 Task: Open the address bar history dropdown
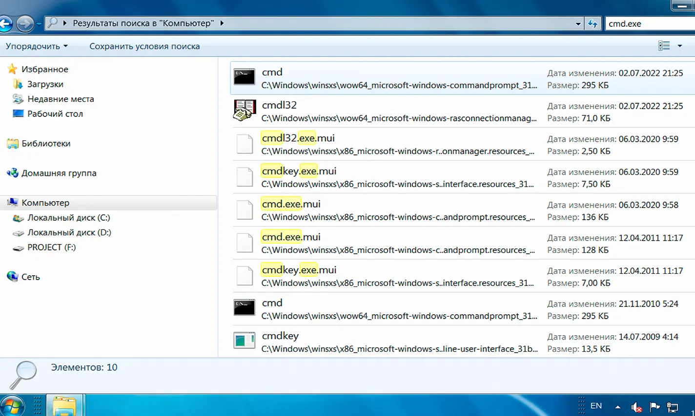578,23
